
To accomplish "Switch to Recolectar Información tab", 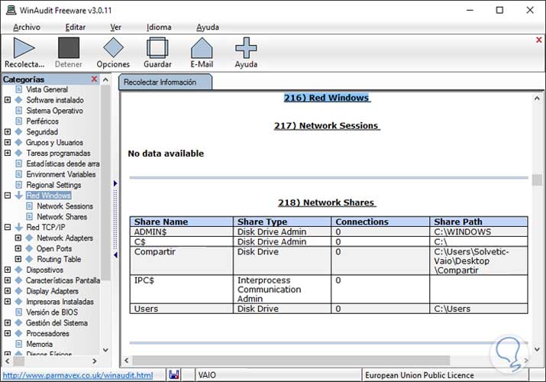I will [160, 83].
